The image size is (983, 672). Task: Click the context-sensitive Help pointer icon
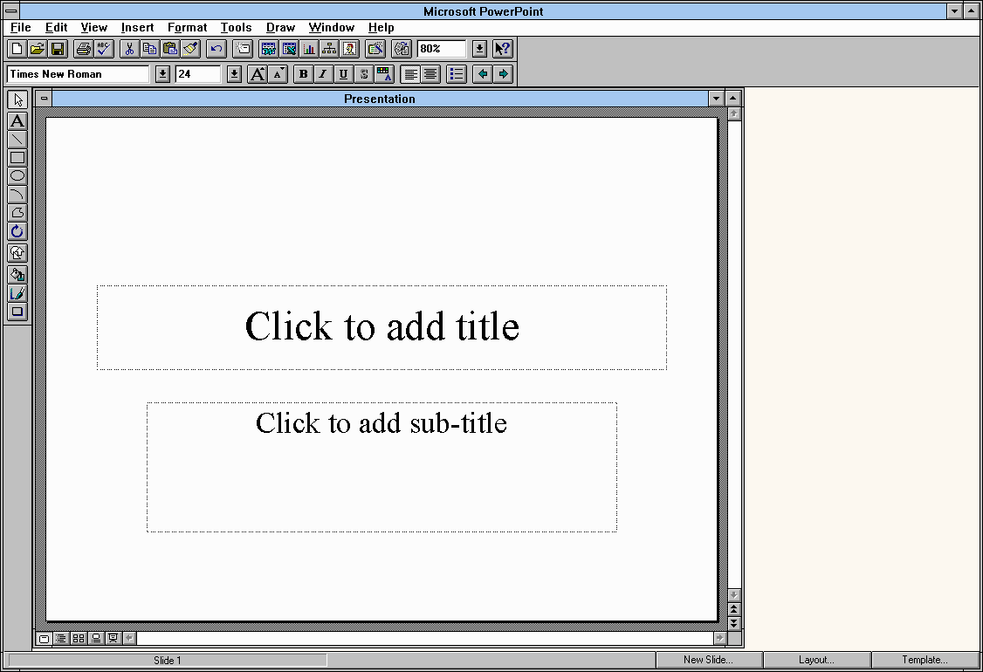tap(503, 48)
